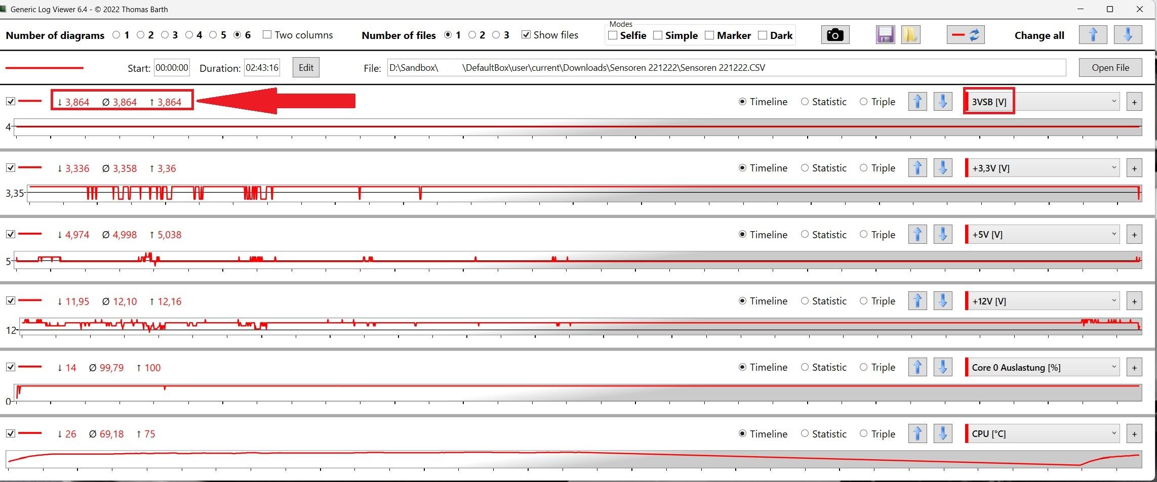Click the red line color sample of file
This screenshot has width=1157, height=482.
click(44, 68)
